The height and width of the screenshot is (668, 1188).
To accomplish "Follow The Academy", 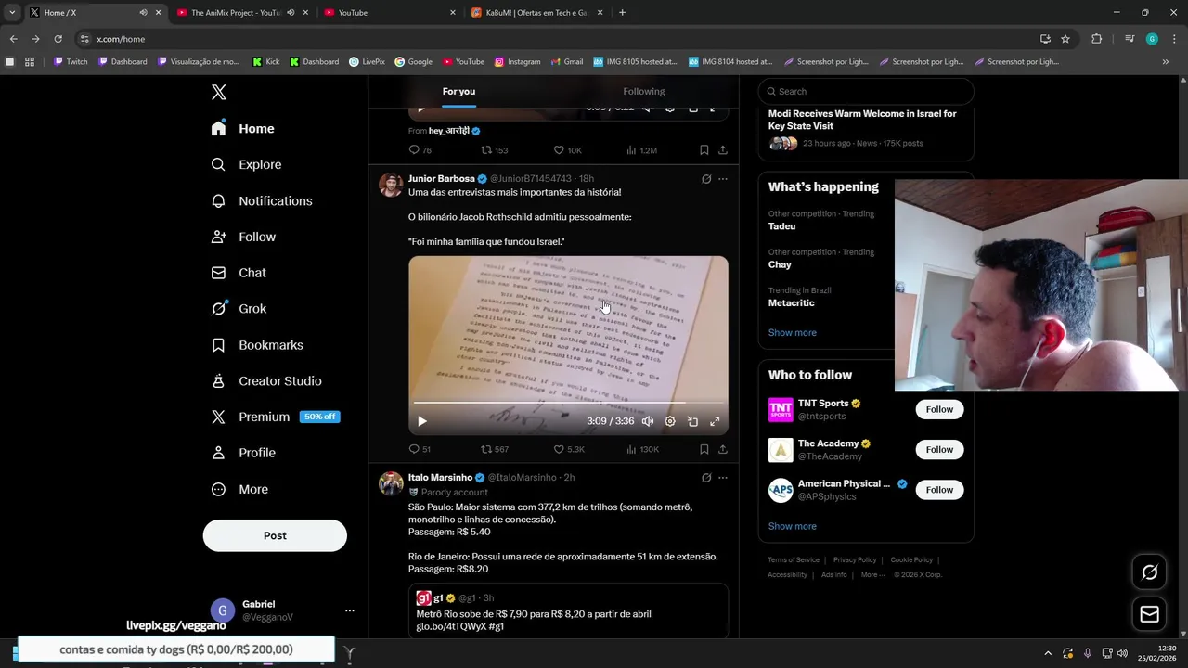I will 939,449.
